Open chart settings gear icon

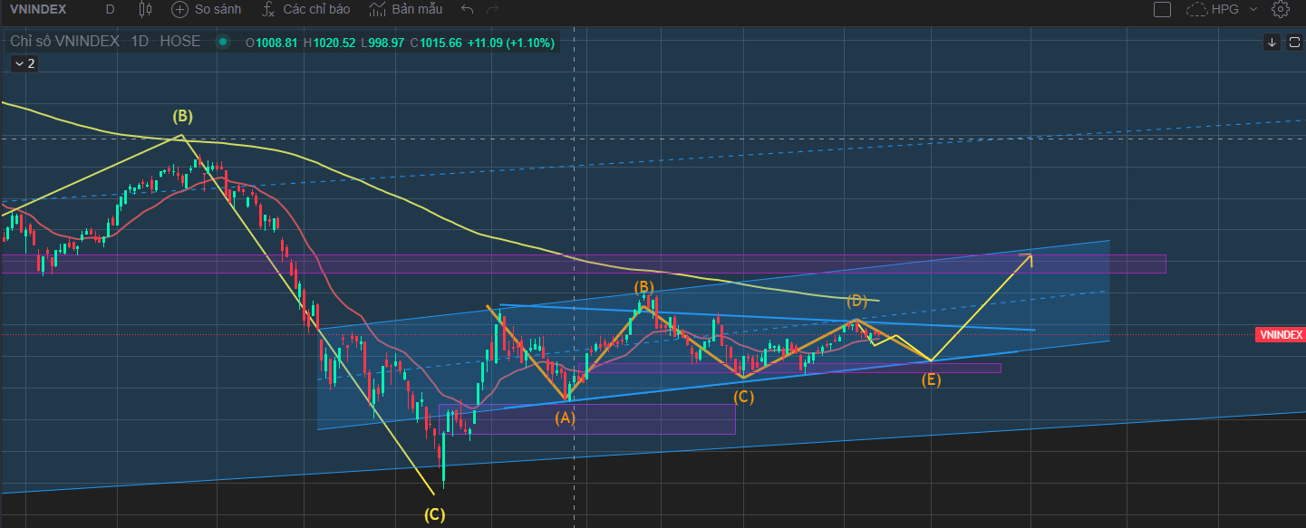click(1281, 10)
